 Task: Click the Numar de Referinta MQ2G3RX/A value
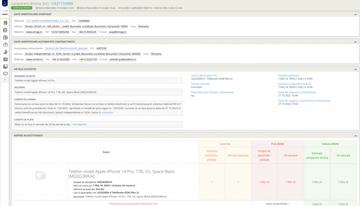tap(105, 182)
